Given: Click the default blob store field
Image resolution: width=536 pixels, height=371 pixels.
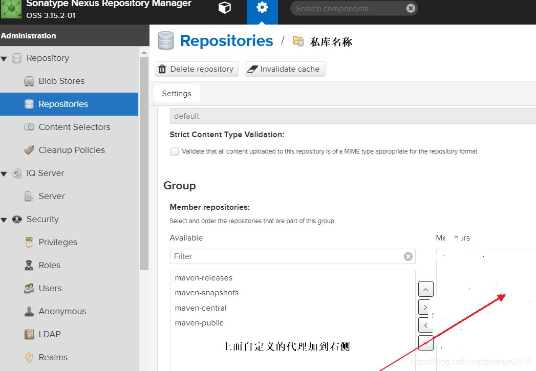Looking at the screenshot, I should tap(353, 116).
